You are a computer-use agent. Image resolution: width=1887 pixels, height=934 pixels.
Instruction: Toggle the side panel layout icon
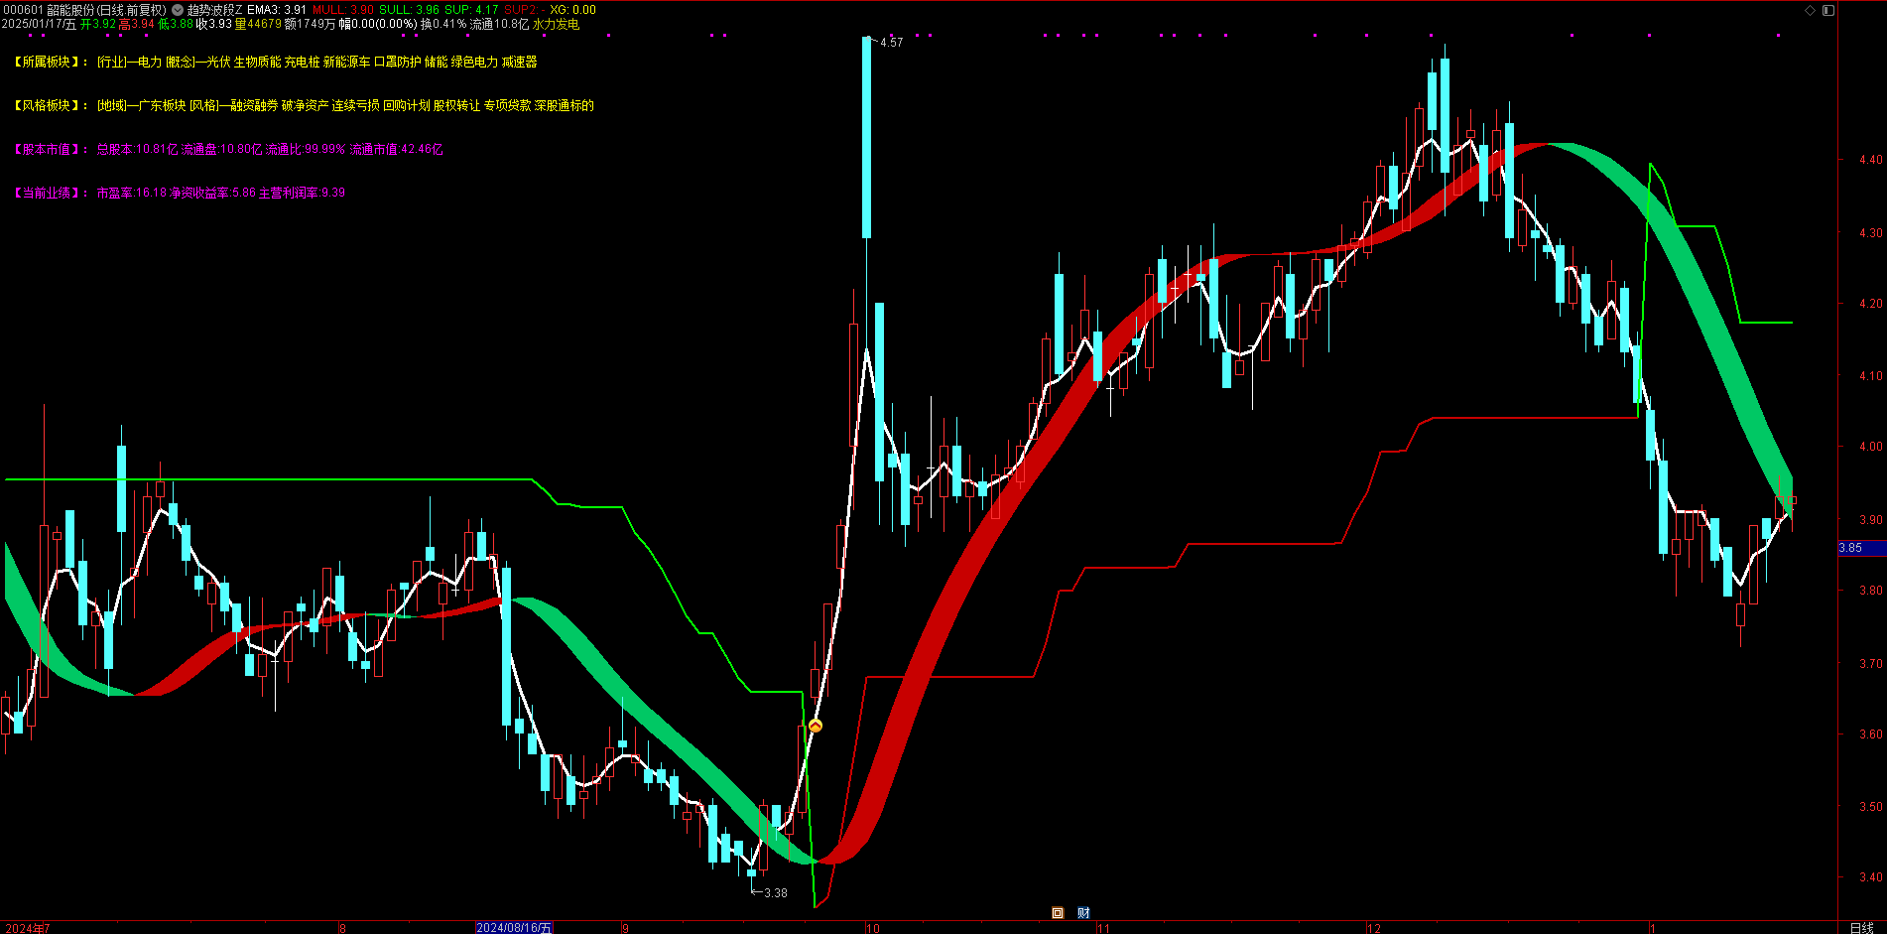tap(1827, 10)
